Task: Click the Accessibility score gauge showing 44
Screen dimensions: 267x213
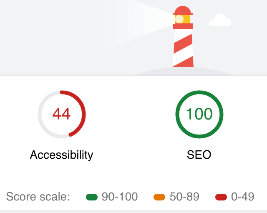Action: [62, 114]
